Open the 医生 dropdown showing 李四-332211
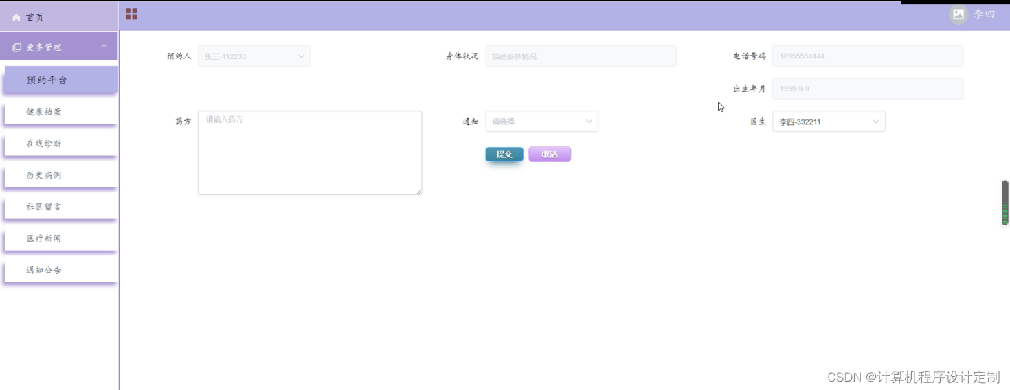The height and width of the screenshot is (390, 1010). pos(829,122)
